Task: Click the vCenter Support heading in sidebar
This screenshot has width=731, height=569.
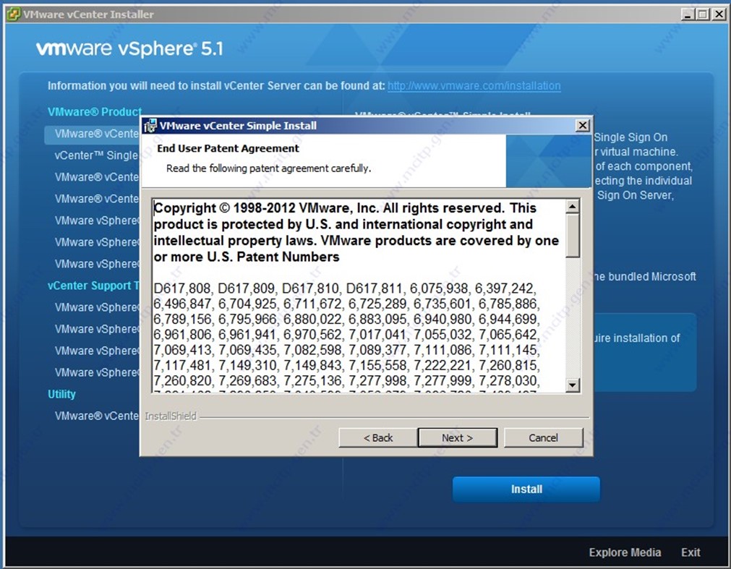Action: [93, 286]
